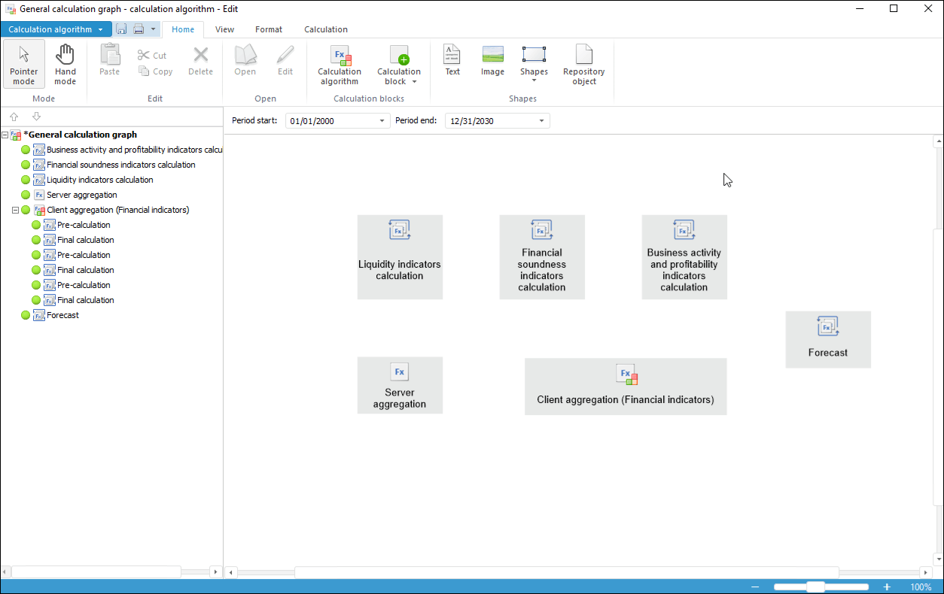Open the Calculation algorithm menu button
The image size is (944, 594).
56,29
